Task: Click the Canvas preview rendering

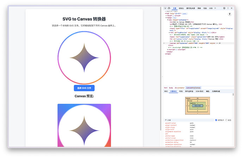Action: 84,125
